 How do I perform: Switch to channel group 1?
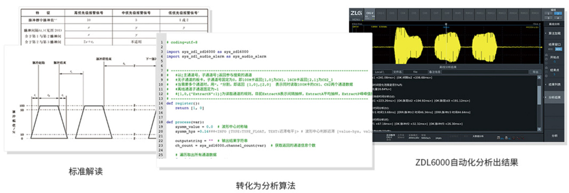click(x=548, y=14)
